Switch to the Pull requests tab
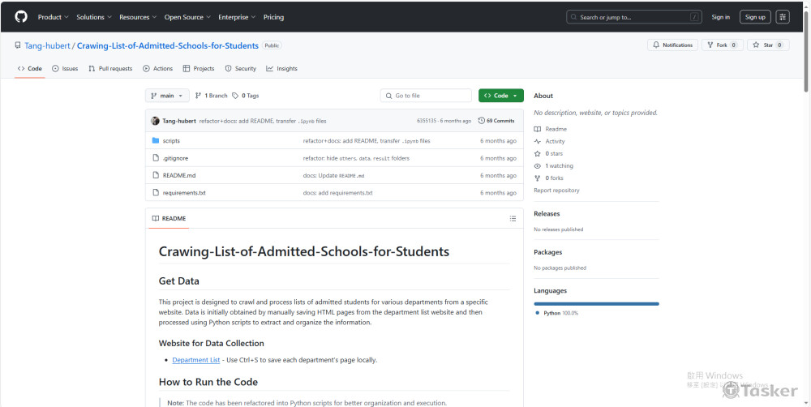The image size is (811, 407). point(110,69)
